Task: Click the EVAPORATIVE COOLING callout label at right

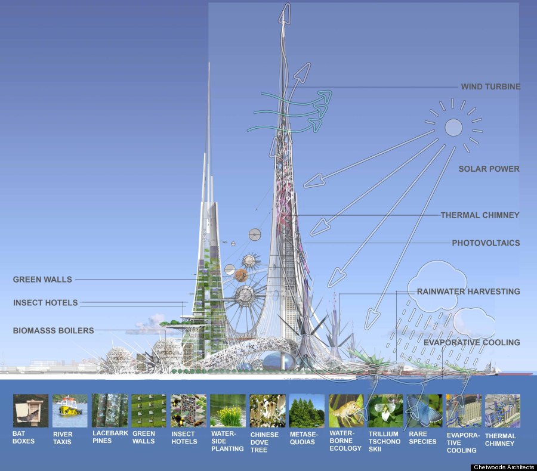Action: pyautogui.click(x=472, y=342)
